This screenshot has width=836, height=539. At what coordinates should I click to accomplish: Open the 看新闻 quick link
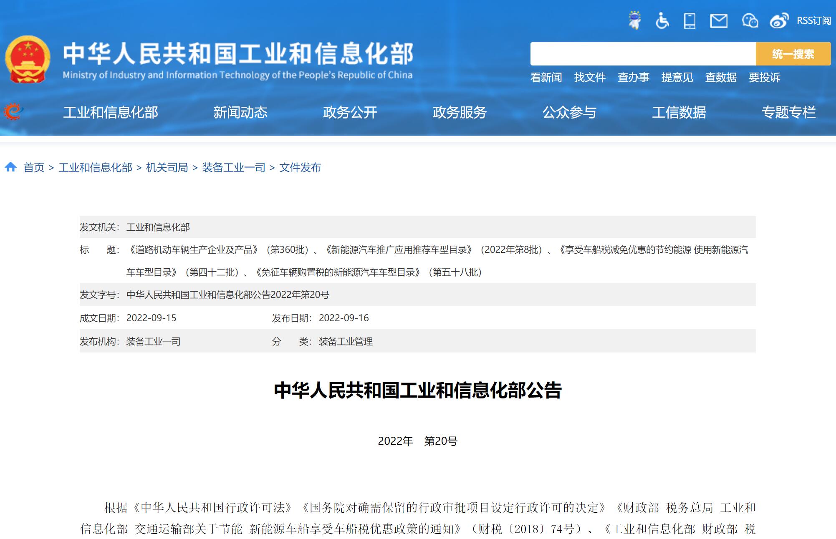click(546, 78)
